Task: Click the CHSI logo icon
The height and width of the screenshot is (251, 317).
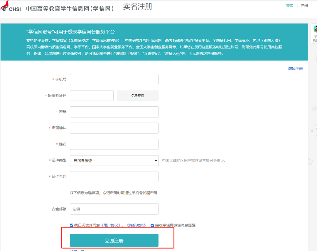Action: [x=11, y=6]
